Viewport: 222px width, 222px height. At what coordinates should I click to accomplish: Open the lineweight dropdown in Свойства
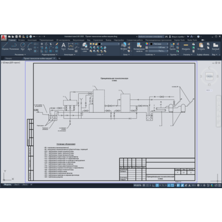159,47
